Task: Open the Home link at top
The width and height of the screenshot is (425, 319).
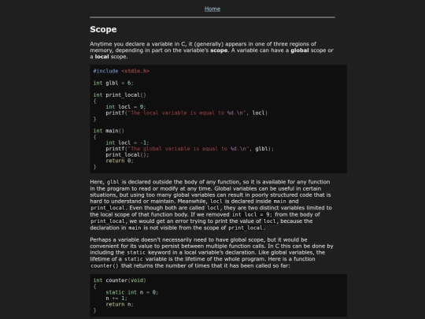Action: (x=213, y=9)
